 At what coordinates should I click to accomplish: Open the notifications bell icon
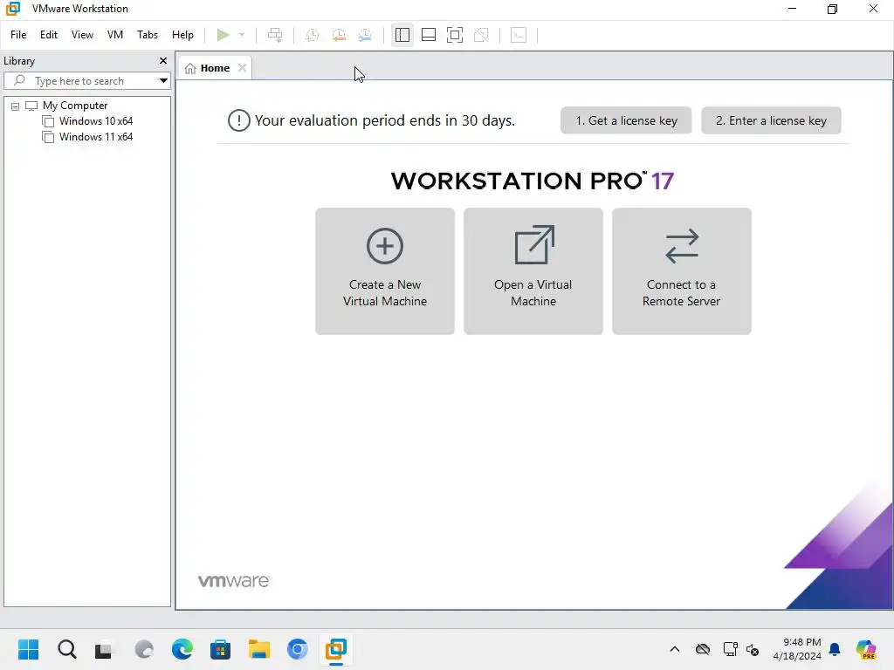(835, 649)
